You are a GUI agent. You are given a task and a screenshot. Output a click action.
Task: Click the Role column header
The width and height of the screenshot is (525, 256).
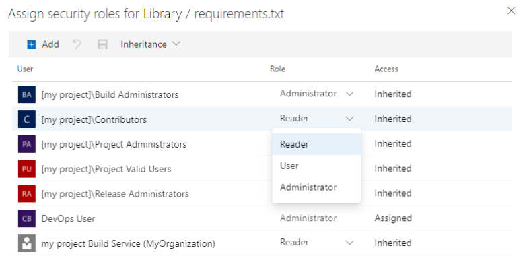pos(277,69)
